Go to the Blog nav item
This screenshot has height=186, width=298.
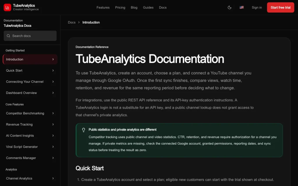coord(134,7)
